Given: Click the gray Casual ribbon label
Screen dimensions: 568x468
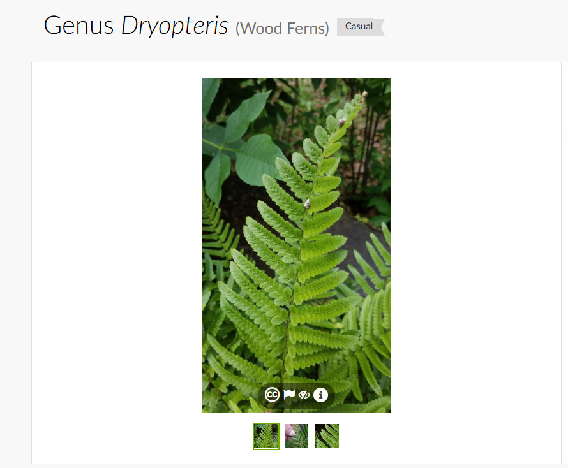Looking at the screenshot, I should (360, 27).
